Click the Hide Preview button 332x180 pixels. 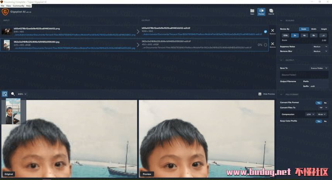tap(267, 94)
